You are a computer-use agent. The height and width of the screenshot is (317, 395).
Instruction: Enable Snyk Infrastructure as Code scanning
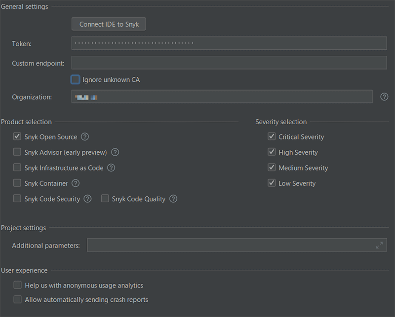point(17,167)
